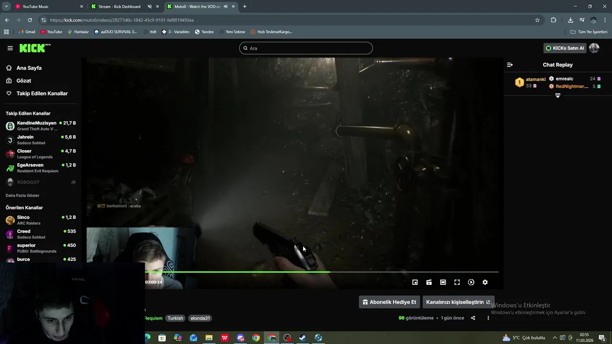Toggle theater mode in video player
612x344 pixels.
coord(443,282)
